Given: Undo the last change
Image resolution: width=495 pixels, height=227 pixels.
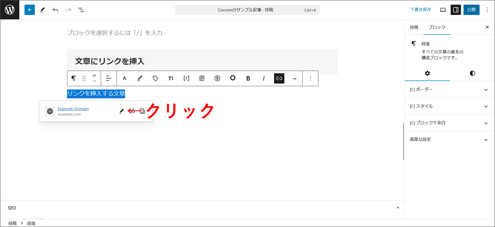Looking at the screenshot, I should tap(55, 10).
